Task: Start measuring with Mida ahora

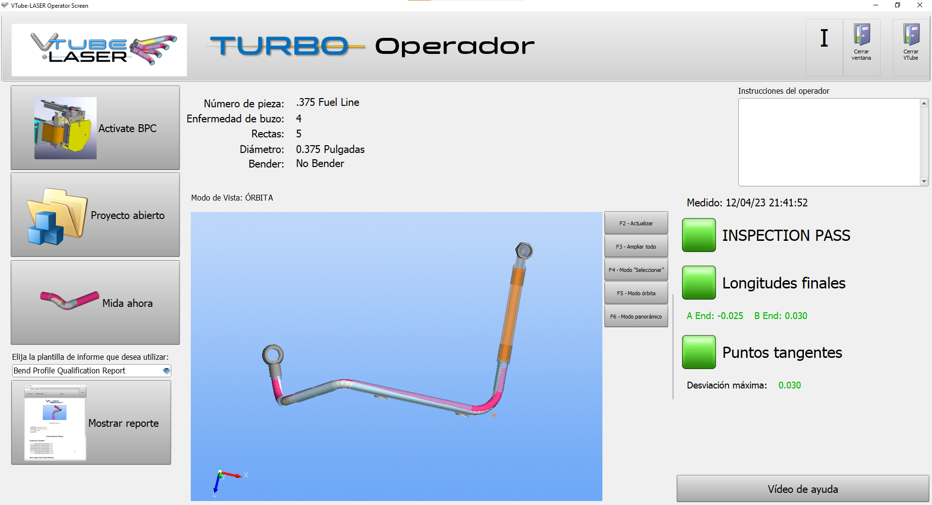Action: (95, 303)
